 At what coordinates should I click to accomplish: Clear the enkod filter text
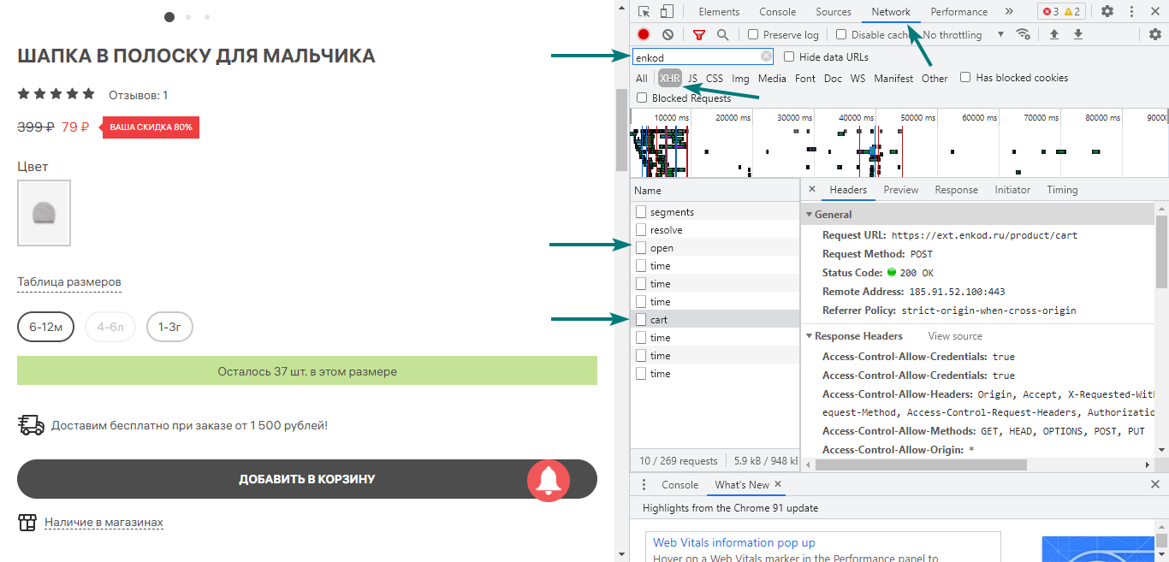(x=766, y=57)
